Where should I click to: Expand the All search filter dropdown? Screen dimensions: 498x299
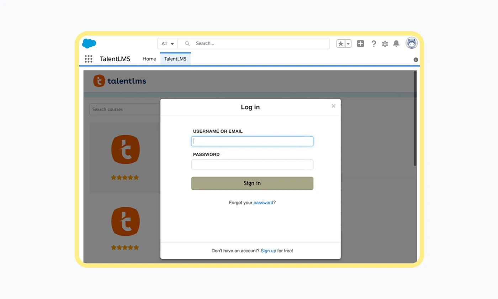point(168,44)
